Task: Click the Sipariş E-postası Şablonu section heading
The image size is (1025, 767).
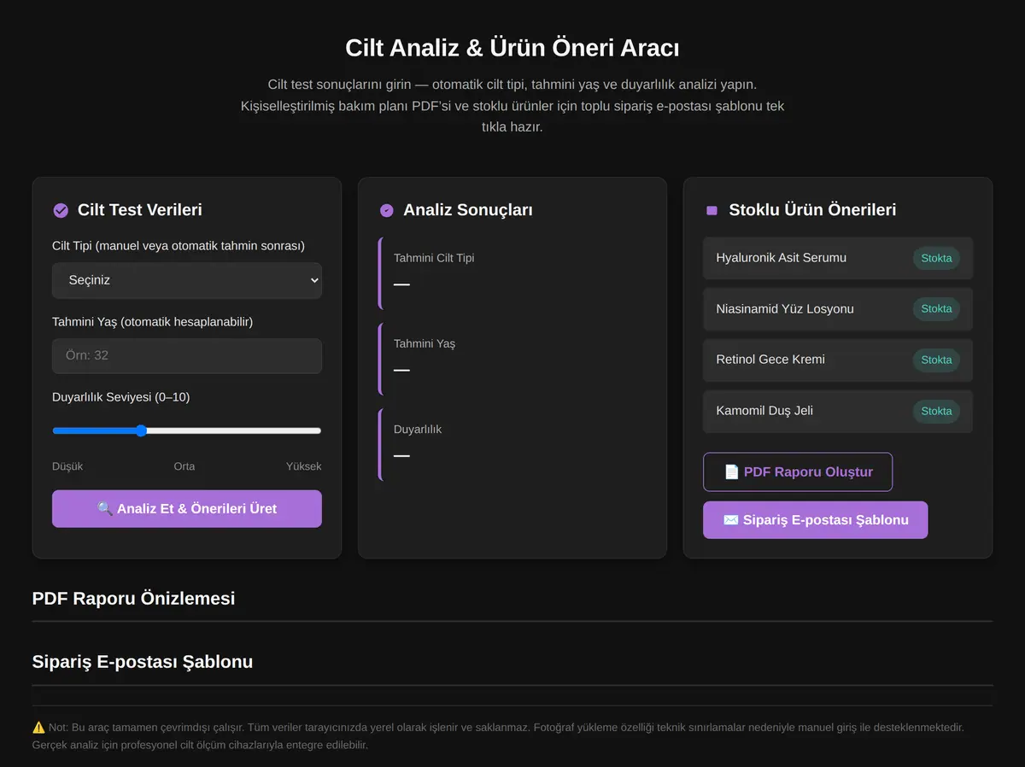Action: coord(143,662)
